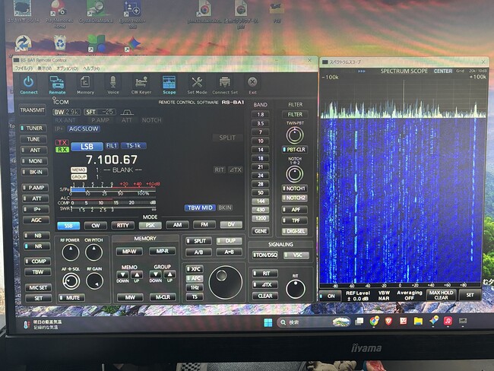494x371 pixels.
Task: Open the Remote toolbar icon
Action: (57, 84)
